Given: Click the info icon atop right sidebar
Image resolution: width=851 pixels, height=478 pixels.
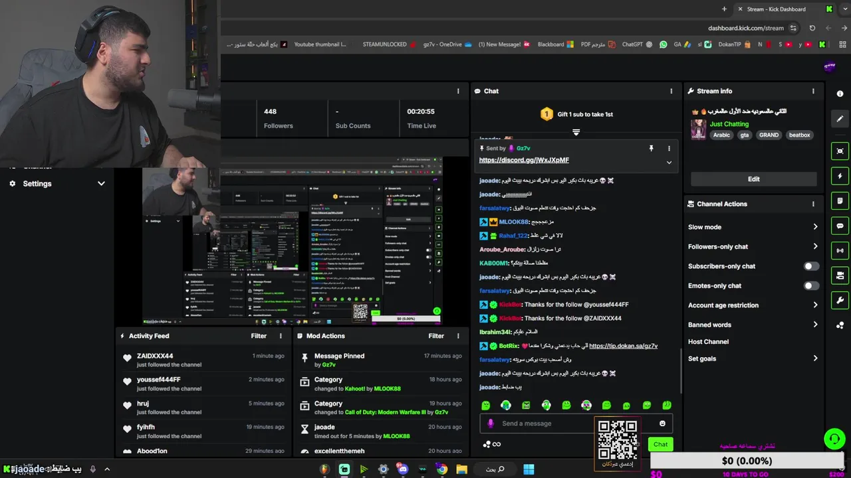Looking at the screenshot, I should 840,94.
